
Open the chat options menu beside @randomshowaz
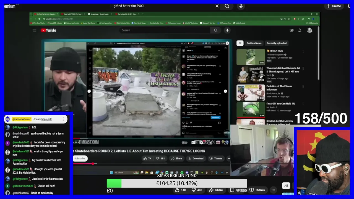point(63,119)
